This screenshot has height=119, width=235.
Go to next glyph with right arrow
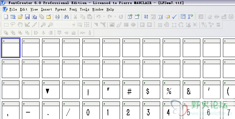pos(149,25)
